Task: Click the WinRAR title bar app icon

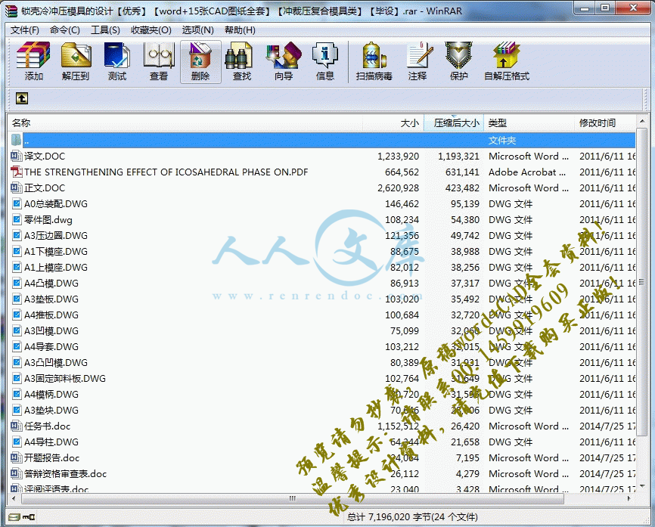Action: point(11,11)
